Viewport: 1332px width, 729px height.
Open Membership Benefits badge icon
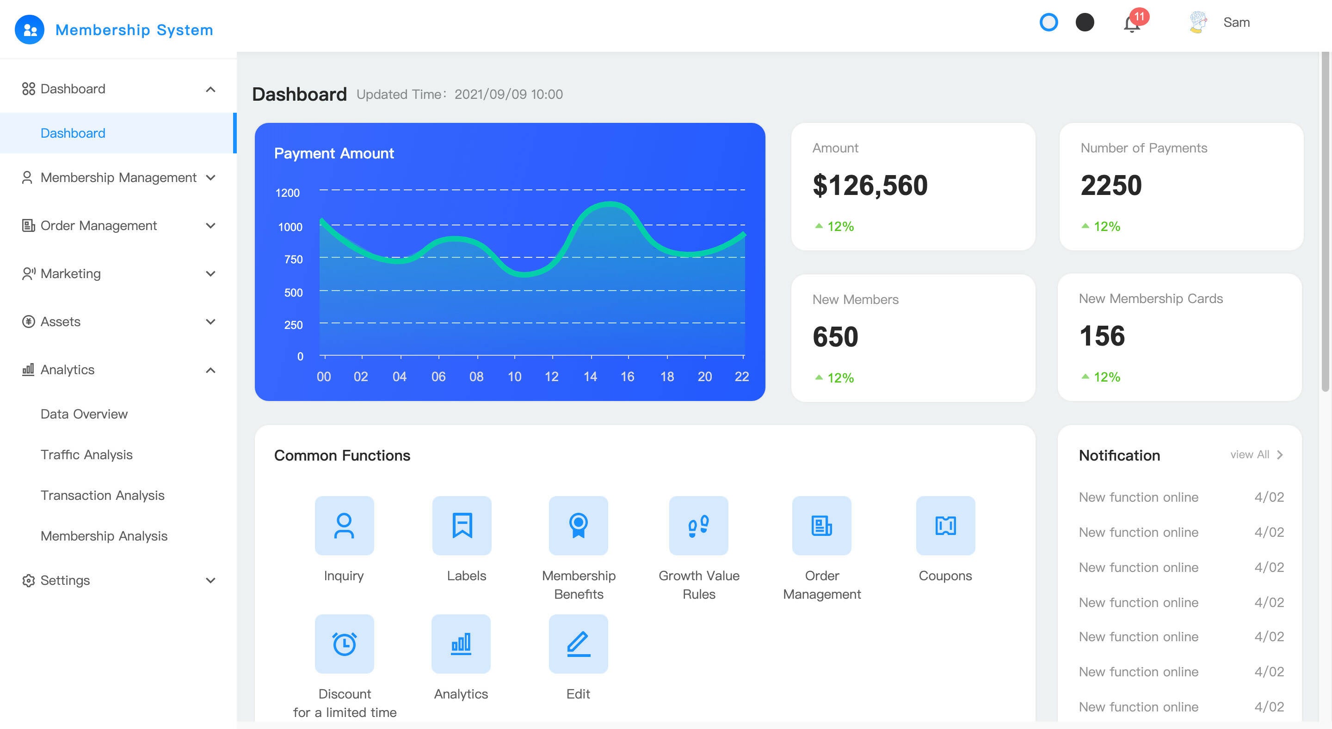click(578, 525)
